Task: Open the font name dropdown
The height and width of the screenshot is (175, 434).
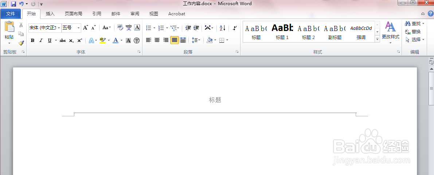Action: pyautogui.click(x=59, y=28)
